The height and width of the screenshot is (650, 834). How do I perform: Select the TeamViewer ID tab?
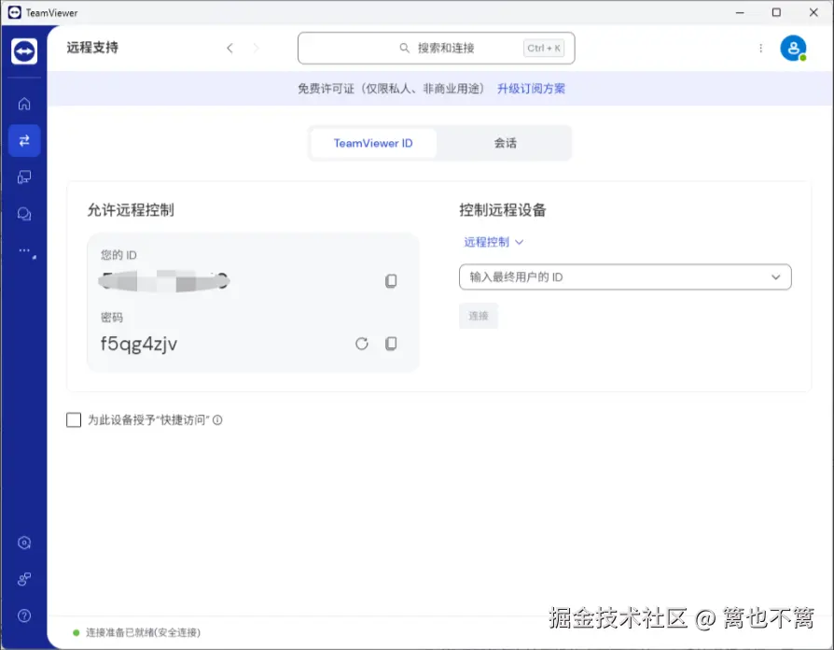372,143
